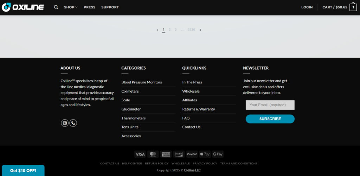Go to next page arrow in pagination
The height and width of the screenshot is (176, 360).
200,30
